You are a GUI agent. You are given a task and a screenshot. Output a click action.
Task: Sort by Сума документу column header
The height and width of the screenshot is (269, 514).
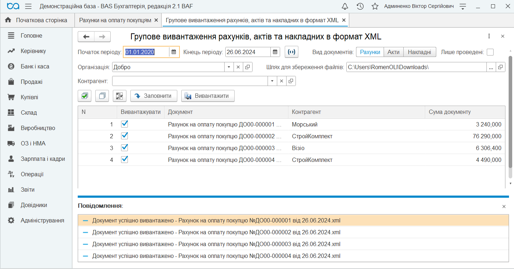tap(465, 112)
